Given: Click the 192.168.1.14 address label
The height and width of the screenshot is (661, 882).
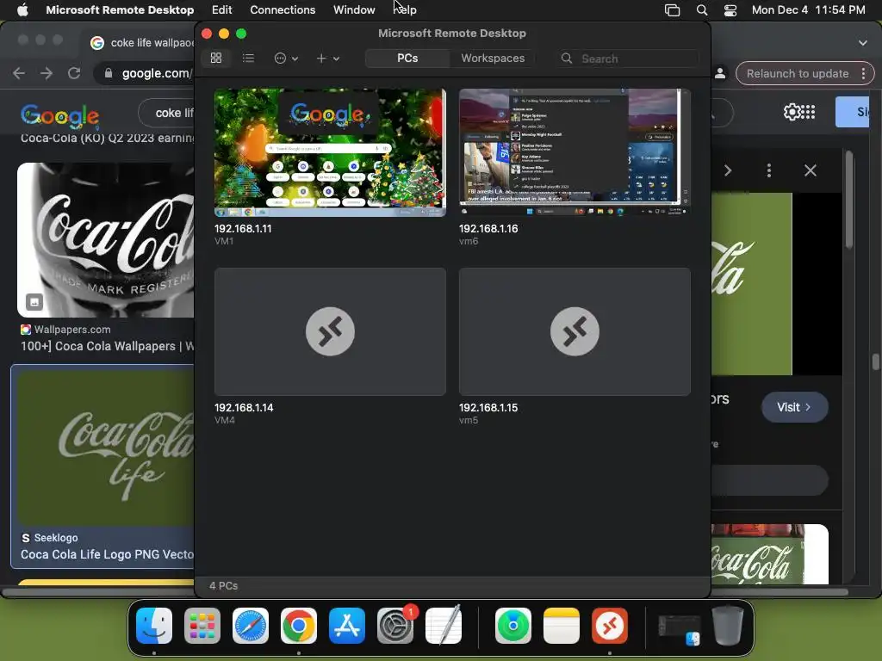Looking at the screenshot, I should [244, 407].
